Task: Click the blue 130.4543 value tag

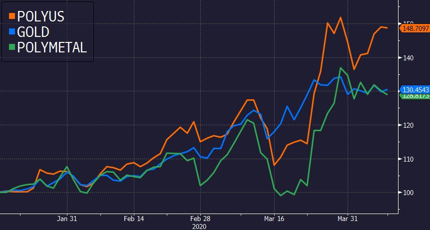Action: click(x=415, y=89)
